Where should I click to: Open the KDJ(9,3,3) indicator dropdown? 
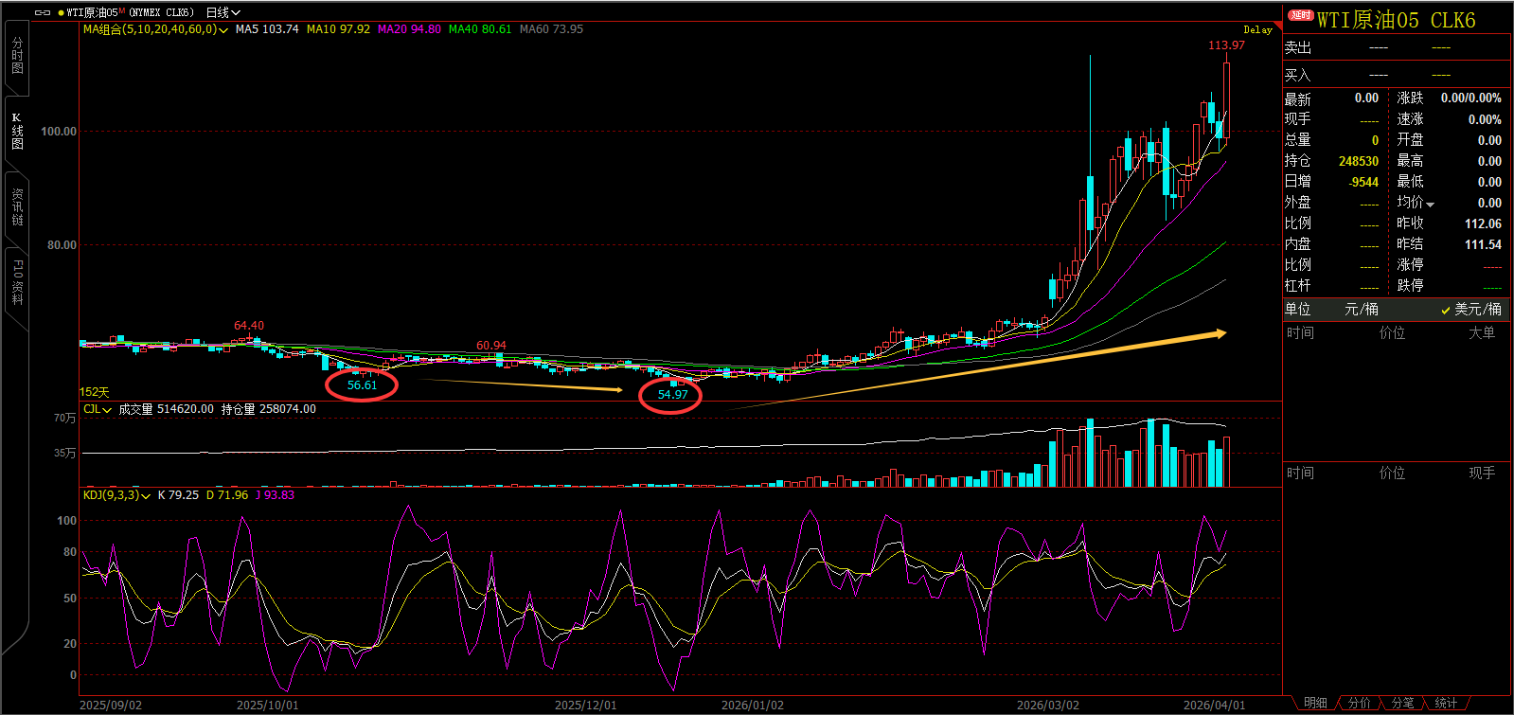pos(146,496)
